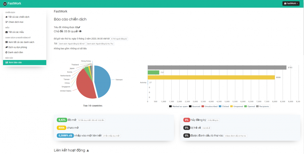Click the Thailand pie label

(75, 64)
